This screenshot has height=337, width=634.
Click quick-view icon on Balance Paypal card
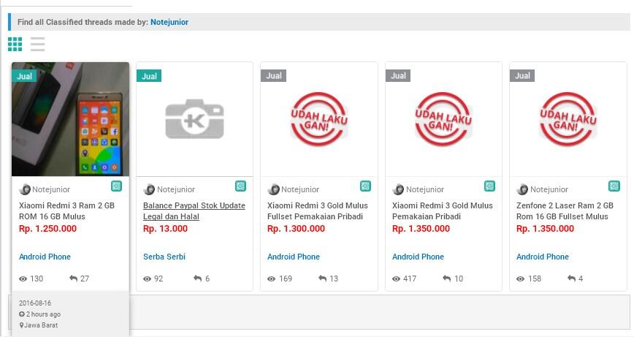click(240, 186)
